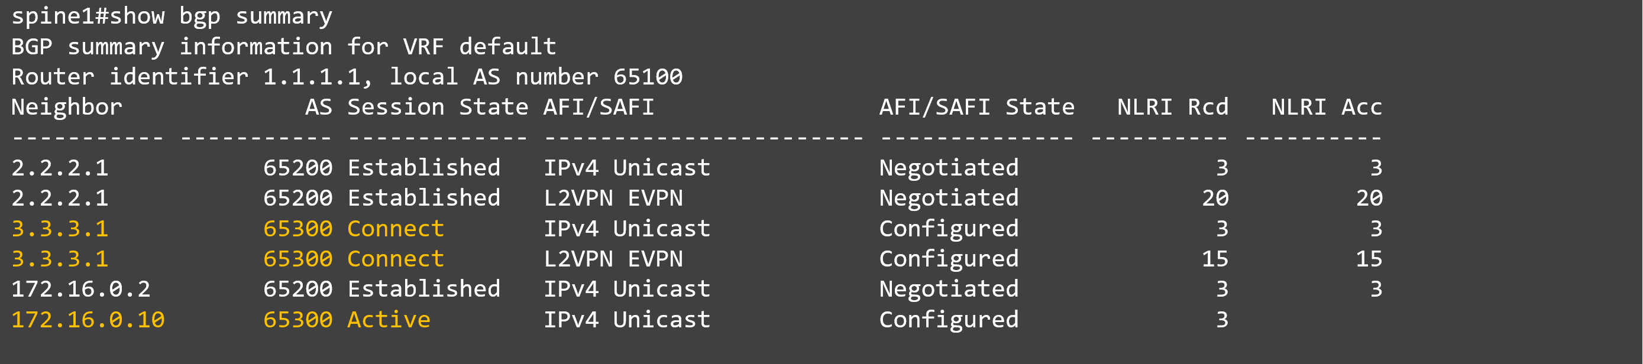Click the "Active" session state
This screenshot has width=1643, height=364.
[389, 320]
